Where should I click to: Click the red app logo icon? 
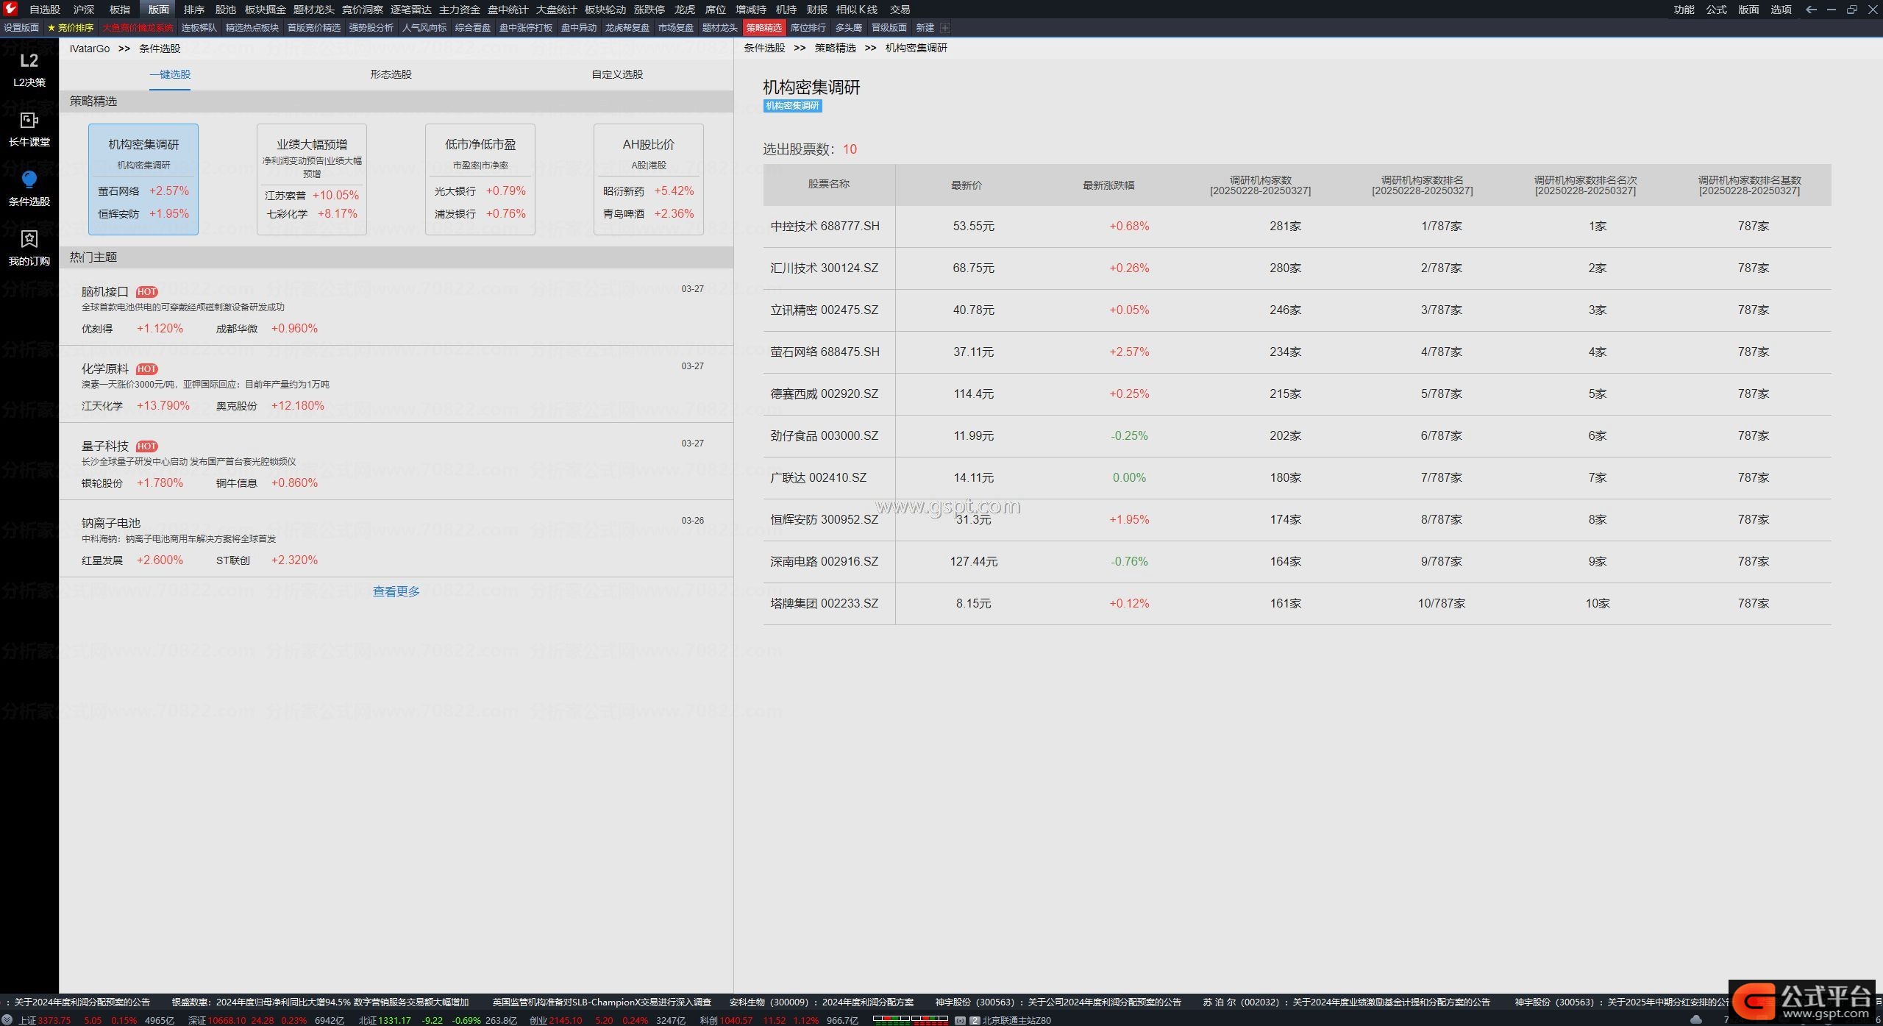pos(10,9)
